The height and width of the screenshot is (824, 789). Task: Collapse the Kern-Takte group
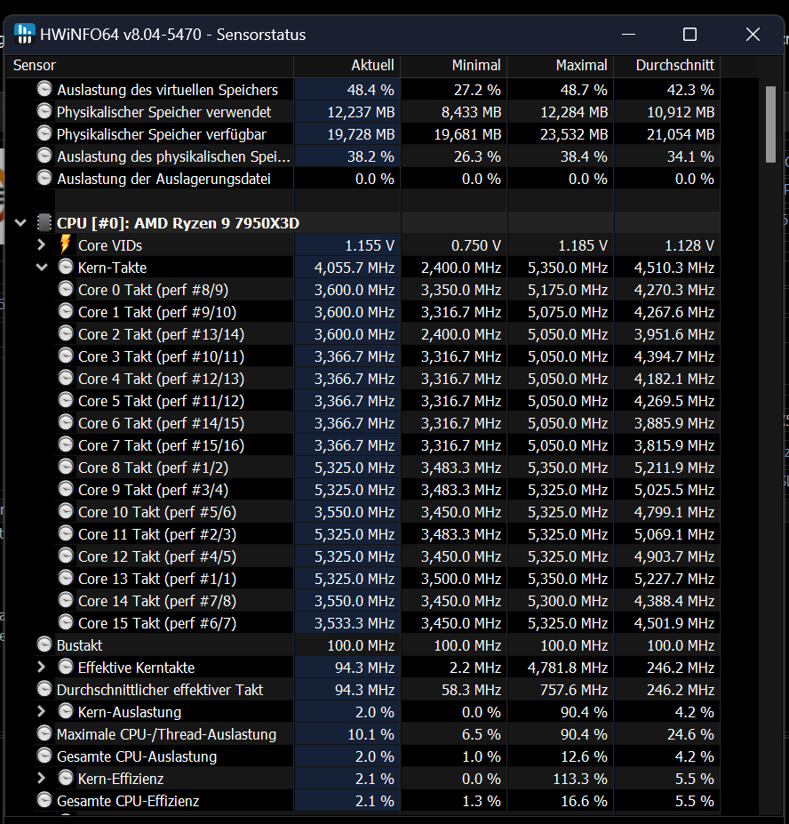coord(42,267)
